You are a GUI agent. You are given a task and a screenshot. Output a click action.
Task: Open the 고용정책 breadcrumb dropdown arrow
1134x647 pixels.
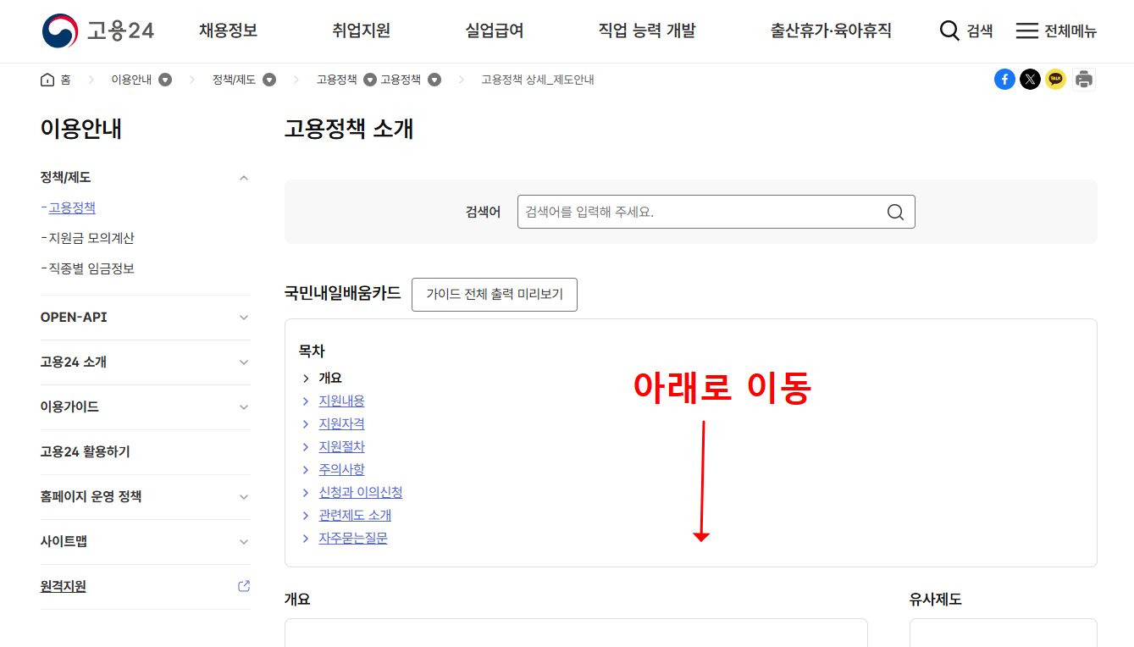tap(369, 79)
